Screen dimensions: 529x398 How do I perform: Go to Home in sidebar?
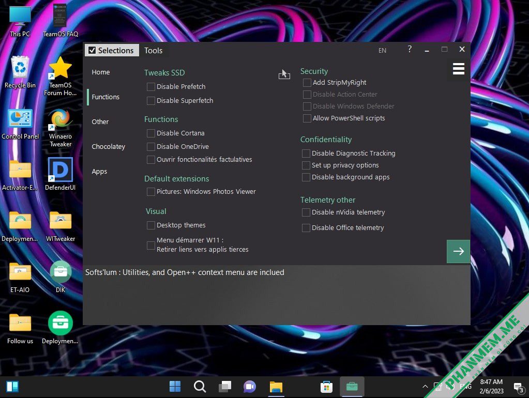pos(100,72)
